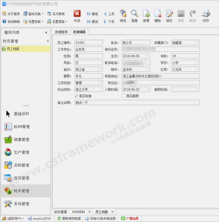Image resolution: width=219 pixels, height=222 pixels.
Task: Go to the next record (下条)
Action: (x=109, y=22)
